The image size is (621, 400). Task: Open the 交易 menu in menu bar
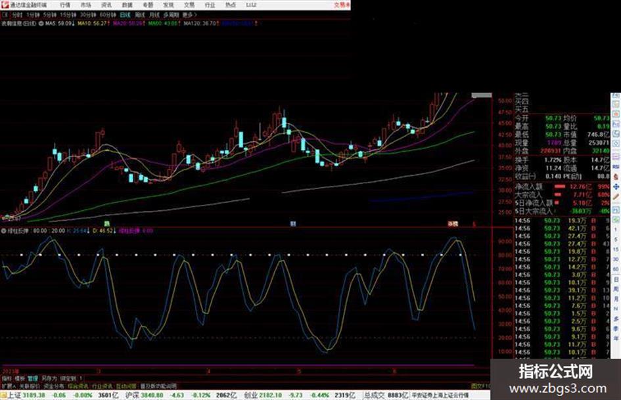pyautogui.click(x=189, y=5)
